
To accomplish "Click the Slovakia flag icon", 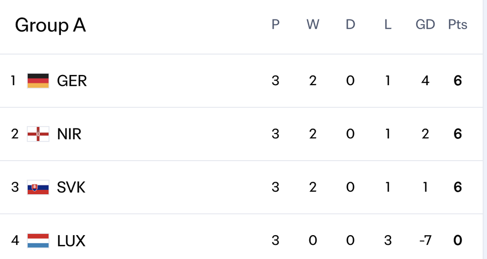I will [x=38, y=187].
